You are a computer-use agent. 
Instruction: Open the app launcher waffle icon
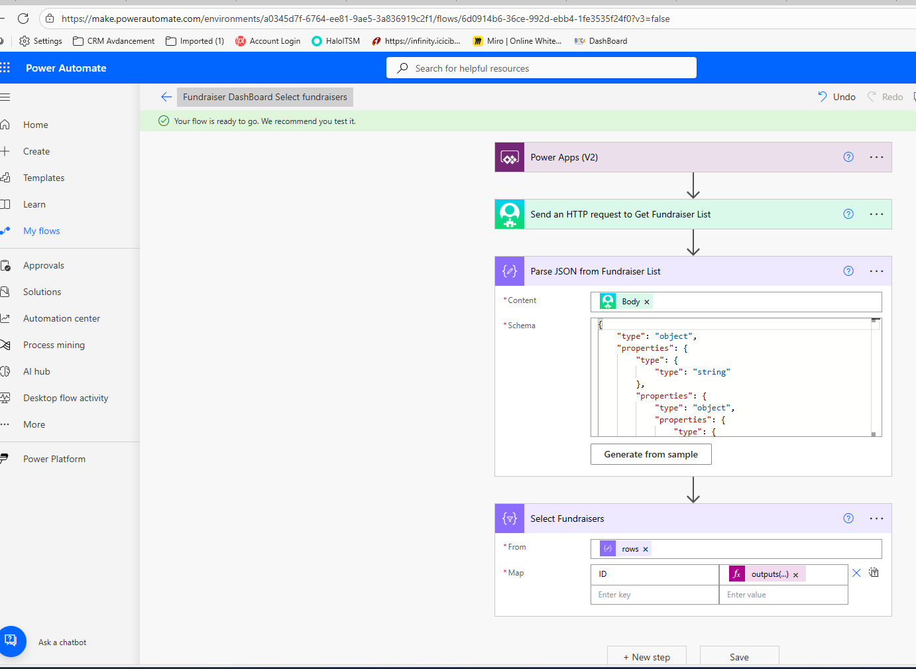tap(5, 68)
